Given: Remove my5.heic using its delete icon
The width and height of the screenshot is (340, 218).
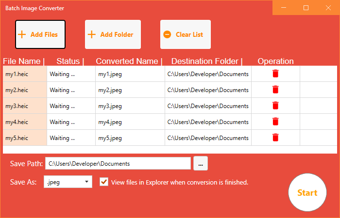Looking at the screenshot, I should tap(275, 138).
